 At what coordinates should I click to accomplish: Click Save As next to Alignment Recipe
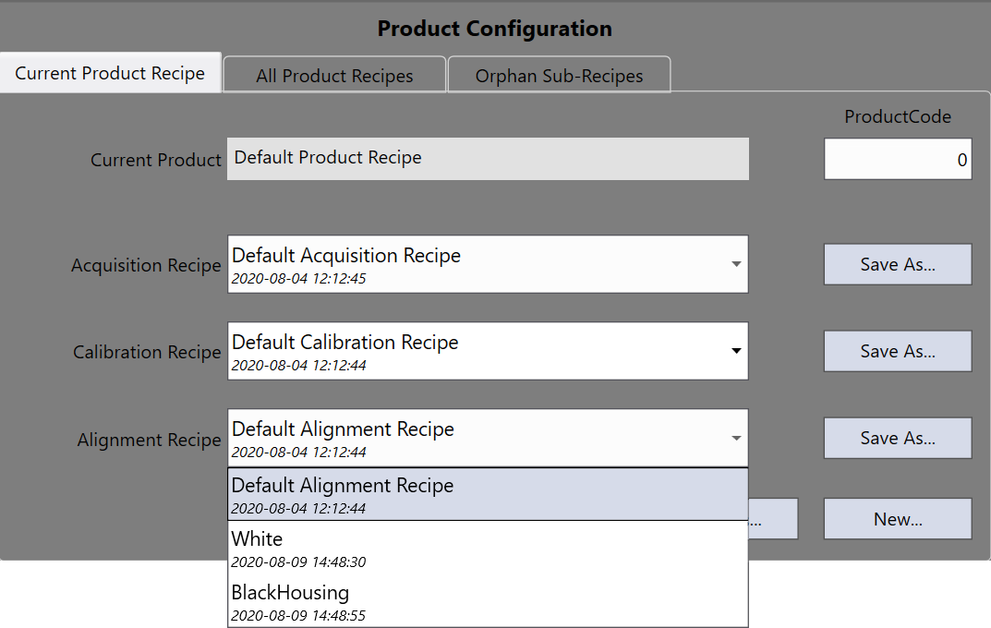point(897,438)
